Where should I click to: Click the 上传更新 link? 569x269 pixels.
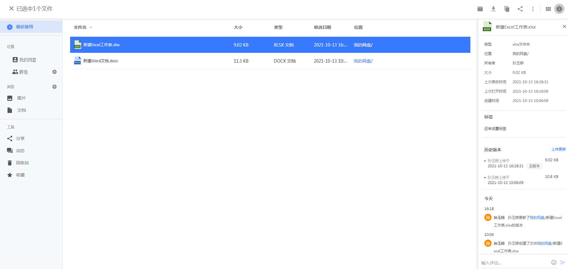[558, 149]
